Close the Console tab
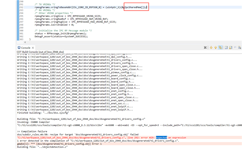242x149 pixels. point(33,48)
